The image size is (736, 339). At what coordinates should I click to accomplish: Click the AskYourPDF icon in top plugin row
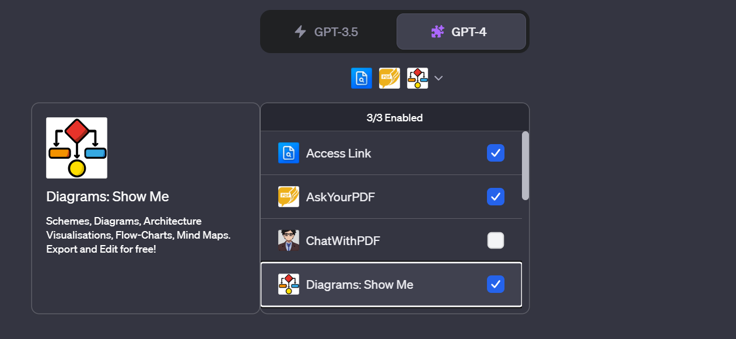(390, 78)
